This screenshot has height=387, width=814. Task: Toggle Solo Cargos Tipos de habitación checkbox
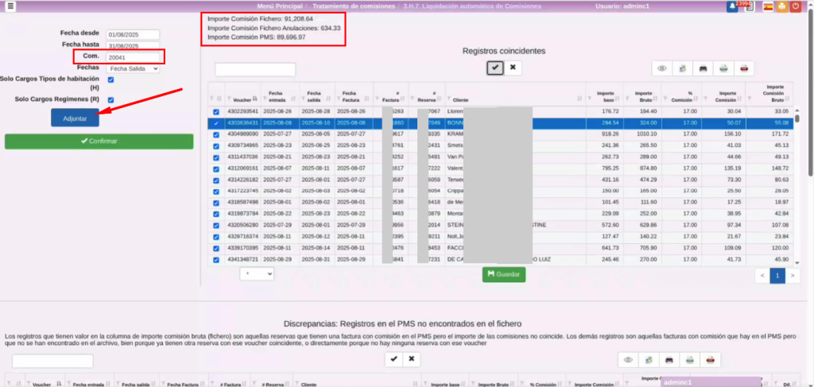tap(111, 79)
